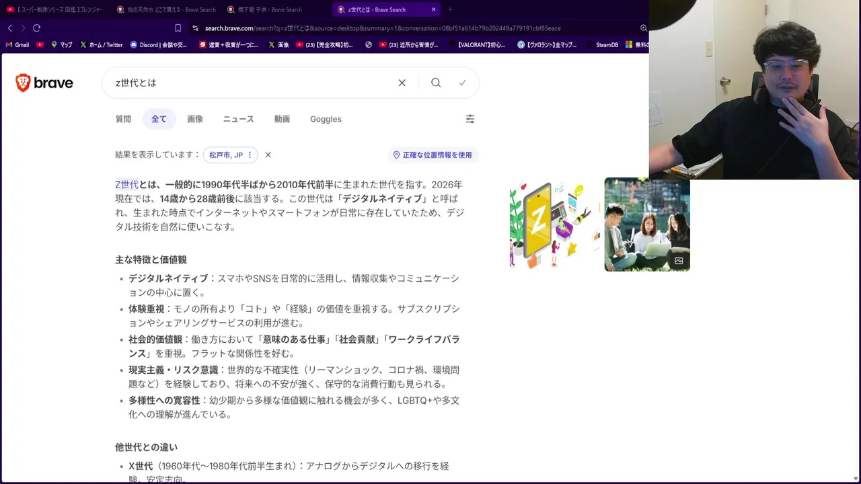
Task: Close the z世代とは browser tab
Action: click(433, 9)
